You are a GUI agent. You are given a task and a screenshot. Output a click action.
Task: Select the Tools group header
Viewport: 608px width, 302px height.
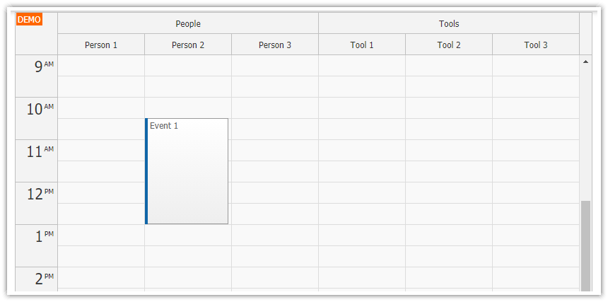pyautogui.click(x=449, y=23)
